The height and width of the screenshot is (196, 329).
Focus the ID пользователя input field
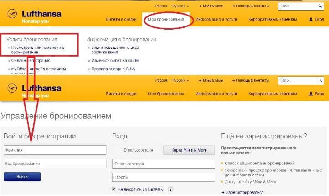164,164
